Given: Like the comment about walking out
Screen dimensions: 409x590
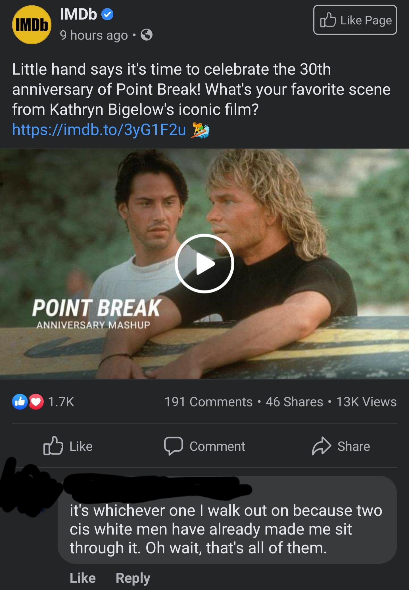Looking at the screenshot, I should click(x=83, y=578).
